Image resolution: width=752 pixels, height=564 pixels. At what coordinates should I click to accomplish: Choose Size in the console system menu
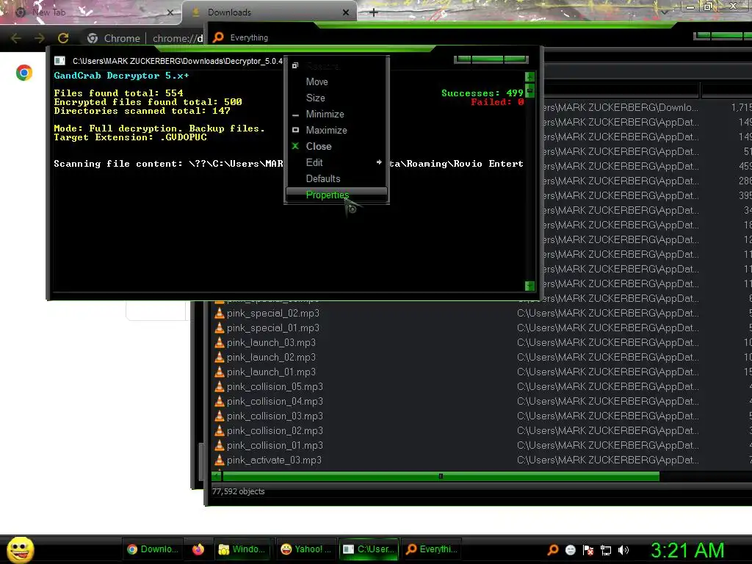(x=315, y=98)
